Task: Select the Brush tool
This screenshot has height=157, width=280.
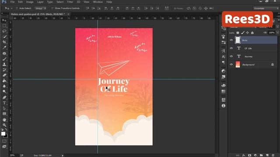Action: (4, 59)
